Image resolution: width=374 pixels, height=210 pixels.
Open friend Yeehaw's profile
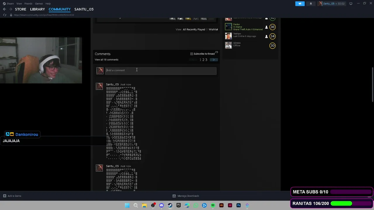coord(237,34)
